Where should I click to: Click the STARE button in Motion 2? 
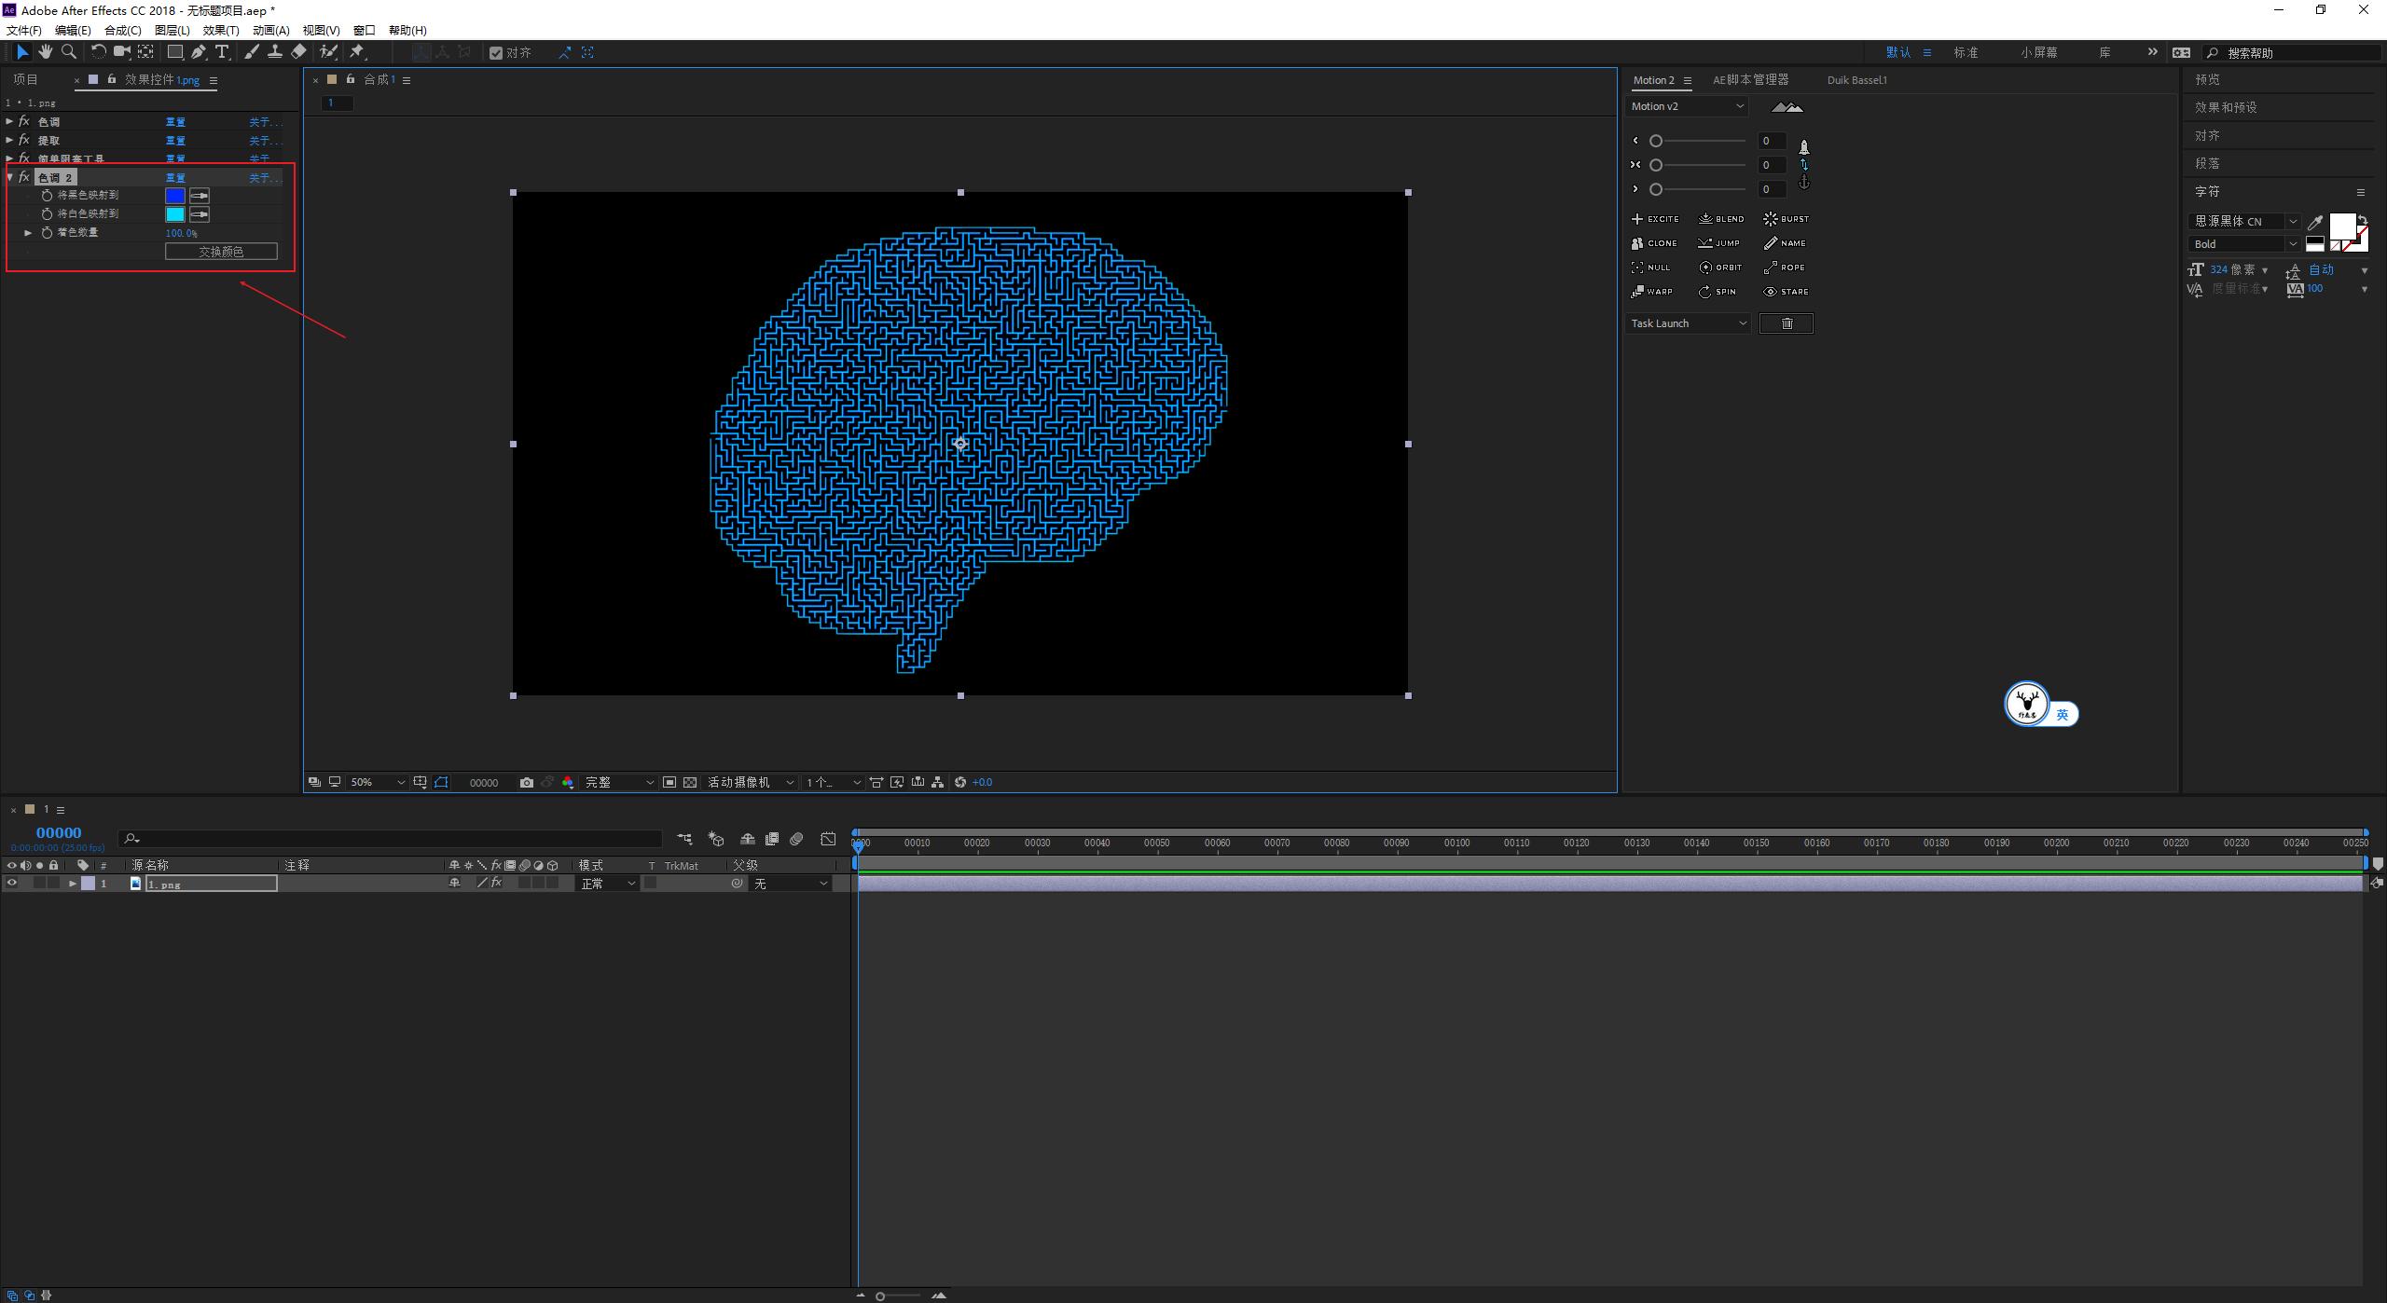(1786, 292)
